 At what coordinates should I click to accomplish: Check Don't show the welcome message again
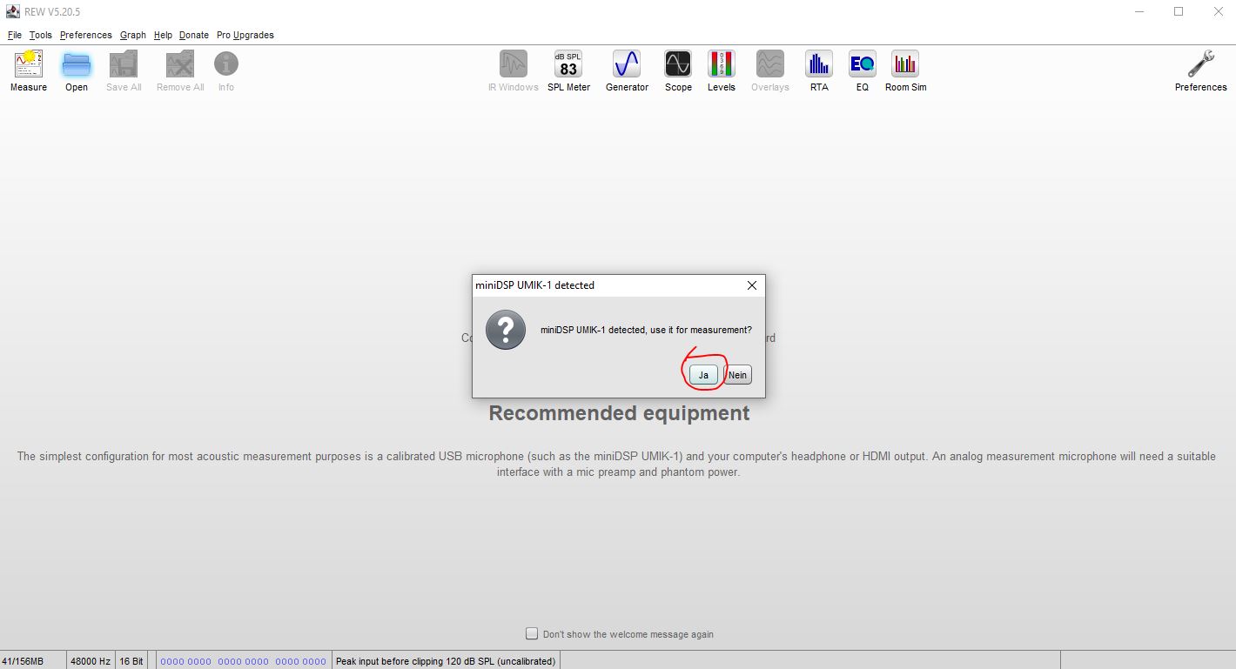click(x=532, y=634)
